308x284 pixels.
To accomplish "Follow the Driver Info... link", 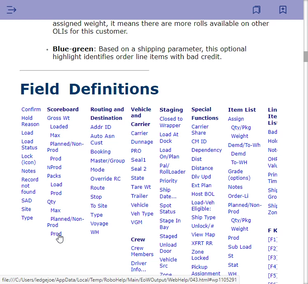I will point(139,266).
